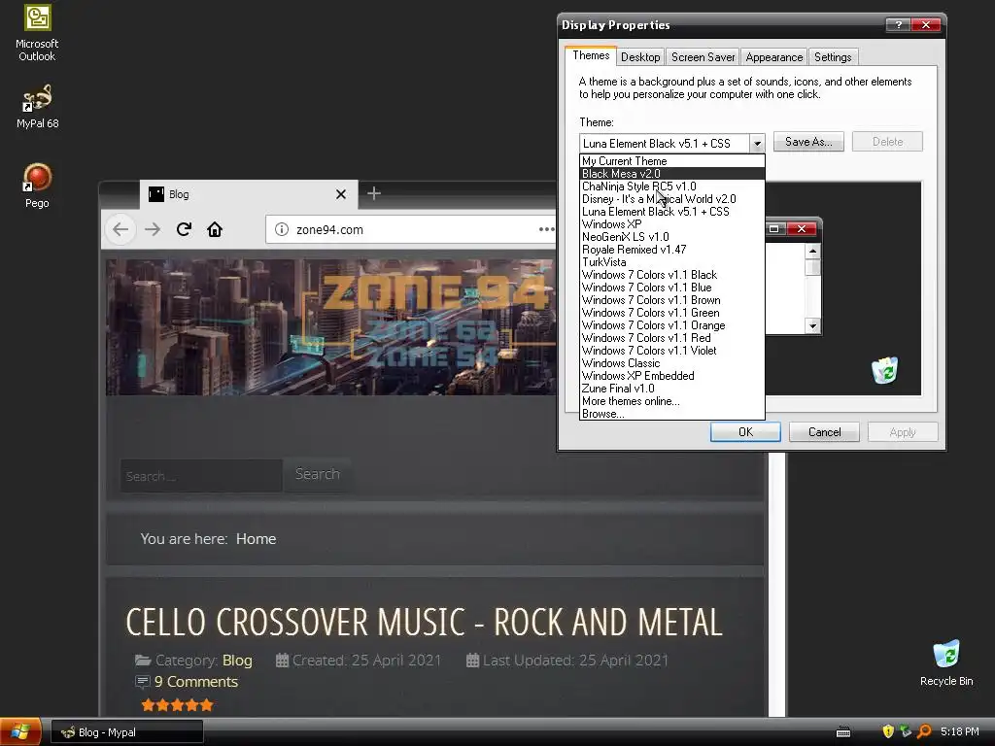Select More themes online... entry
The height and width of the screenshot is (746, 995).
tap(672, 401)
